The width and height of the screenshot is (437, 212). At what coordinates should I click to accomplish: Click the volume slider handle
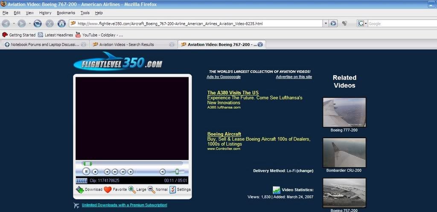(177, 171)
